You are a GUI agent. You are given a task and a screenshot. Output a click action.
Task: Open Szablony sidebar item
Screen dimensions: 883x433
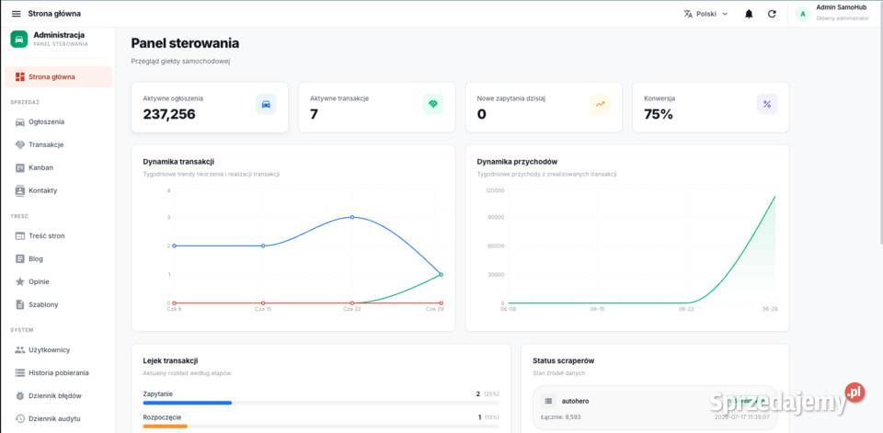(x=59, y=304)
